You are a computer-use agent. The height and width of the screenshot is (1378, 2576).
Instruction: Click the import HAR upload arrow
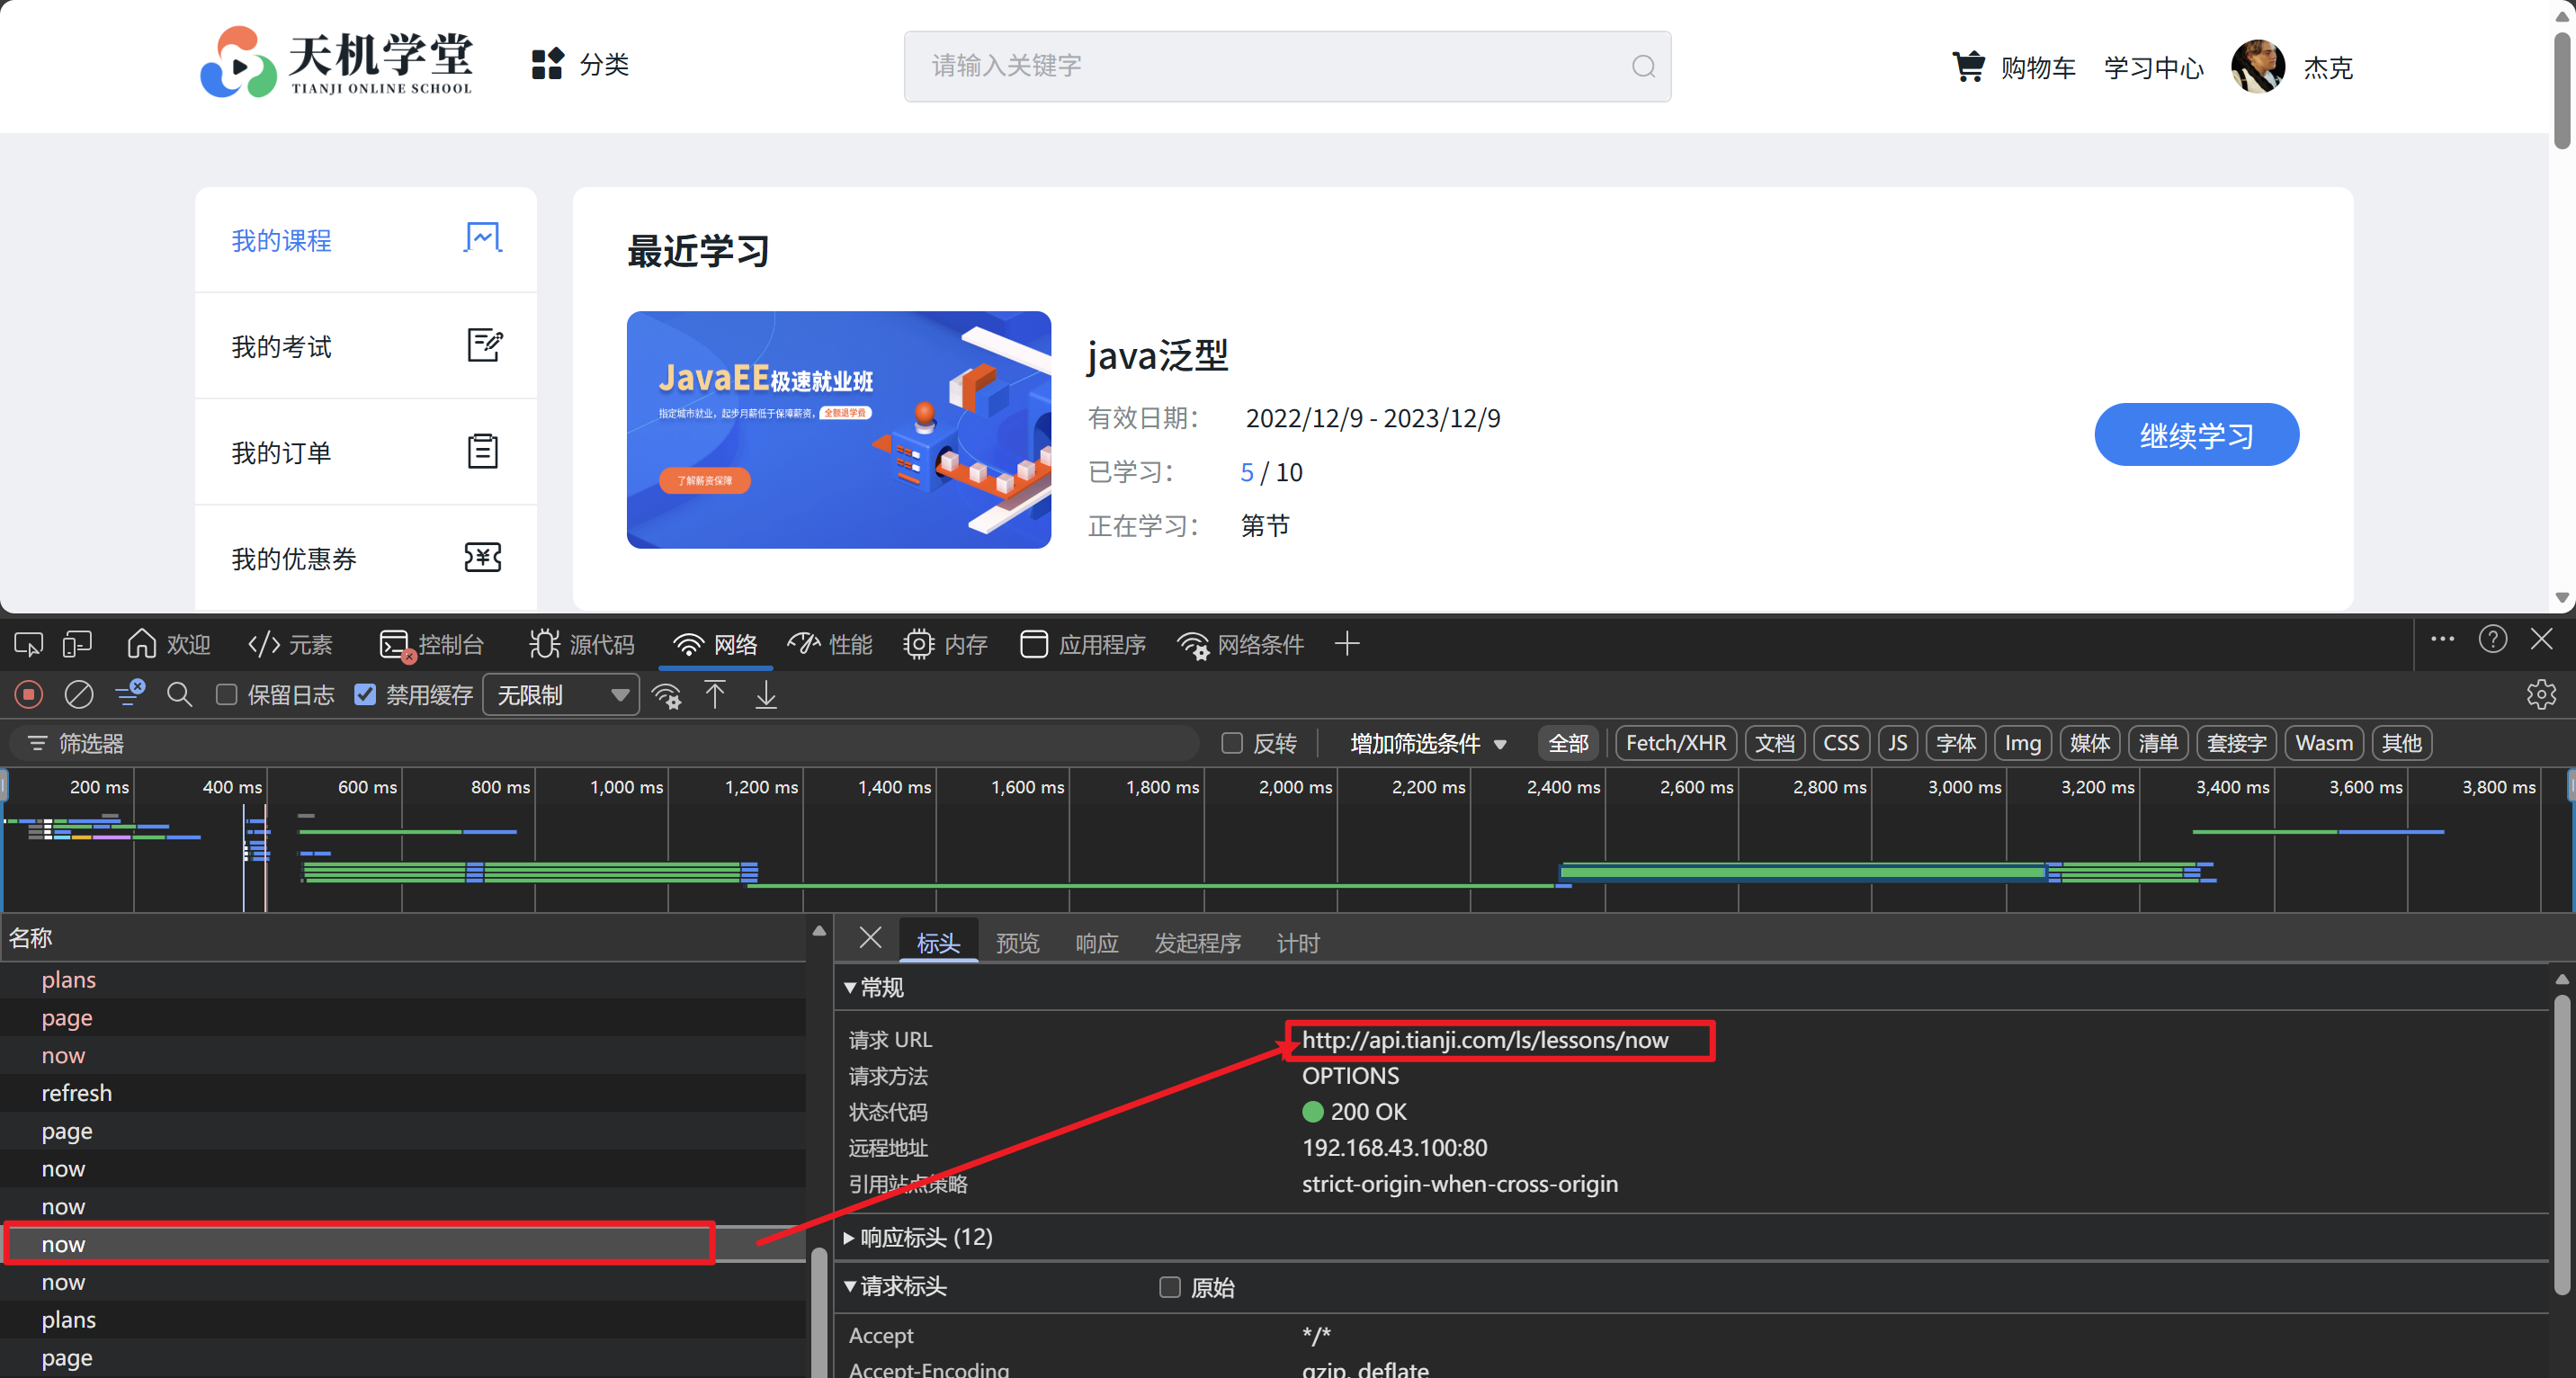[715, 694]
